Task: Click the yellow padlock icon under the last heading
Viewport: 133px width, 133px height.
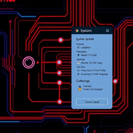Action: click(80, 88)
